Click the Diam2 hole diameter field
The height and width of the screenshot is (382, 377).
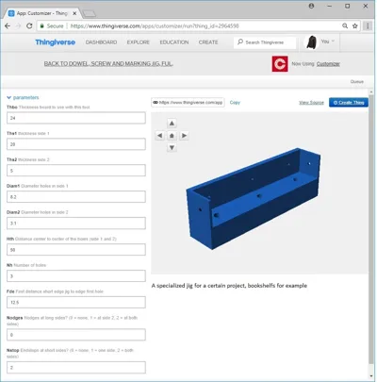click(76, 224)
